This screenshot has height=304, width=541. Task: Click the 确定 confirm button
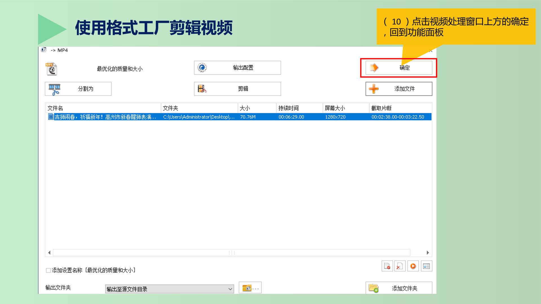(x=399, y=68)
